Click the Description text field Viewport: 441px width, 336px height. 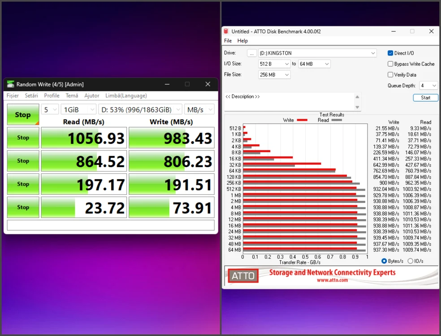click(290, 102)
